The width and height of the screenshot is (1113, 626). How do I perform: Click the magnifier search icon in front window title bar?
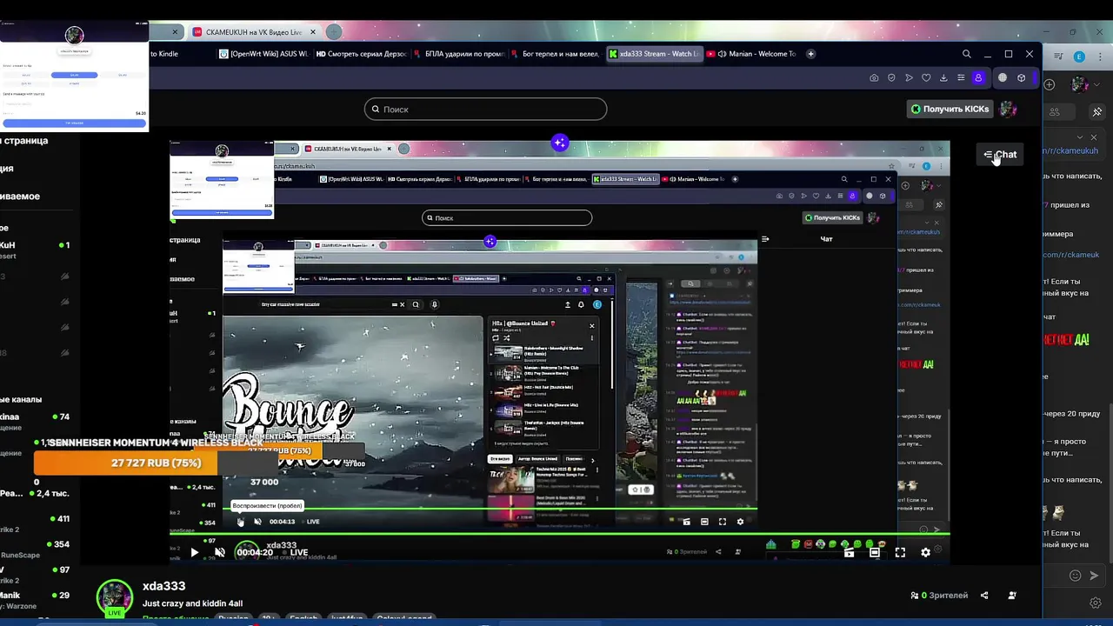[x=967, y=54]
